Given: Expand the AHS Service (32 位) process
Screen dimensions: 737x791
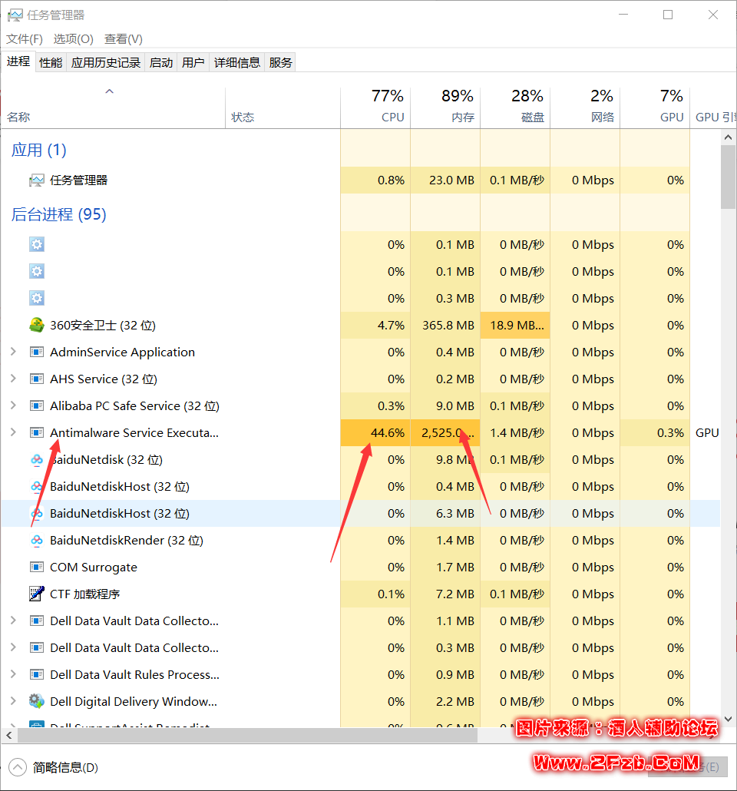Looking at the screenshot, I should tap(13, 379).
